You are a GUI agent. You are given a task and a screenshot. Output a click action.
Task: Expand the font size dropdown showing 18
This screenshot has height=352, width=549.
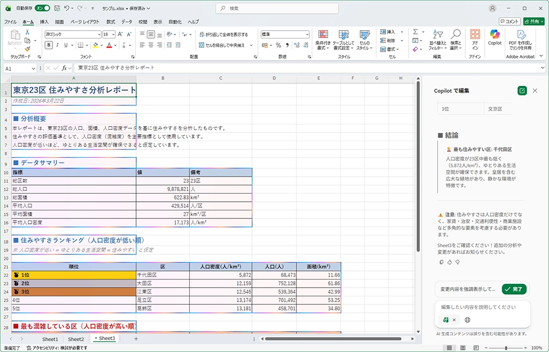click(x=113, y=34)
